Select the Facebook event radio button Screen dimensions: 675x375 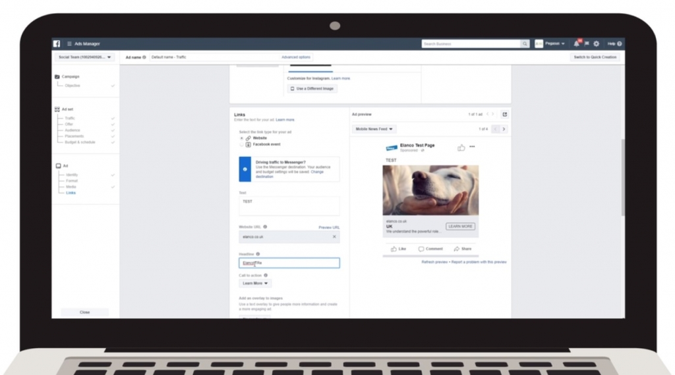[x=242, y=144]
